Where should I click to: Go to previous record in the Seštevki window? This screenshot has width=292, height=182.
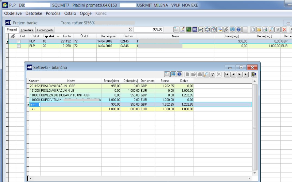click(233, 74)
